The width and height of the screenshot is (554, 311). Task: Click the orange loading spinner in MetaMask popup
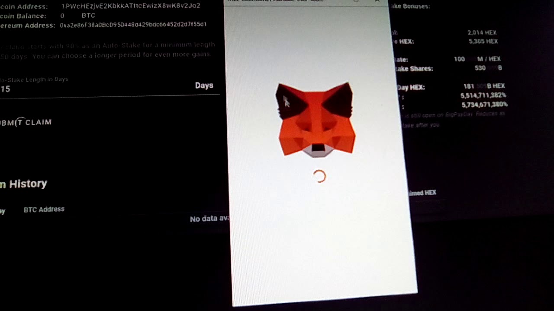coord(319,176)
